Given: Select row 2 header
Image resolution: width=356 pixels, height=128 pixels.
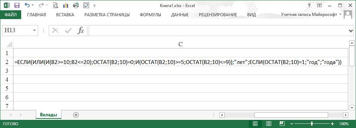Looking at the screenshot, I should tap(7, 62).
